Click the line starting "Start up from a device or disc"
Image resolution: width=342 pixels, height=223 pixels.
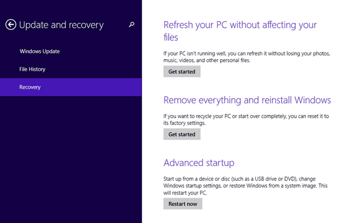[239, 179]
